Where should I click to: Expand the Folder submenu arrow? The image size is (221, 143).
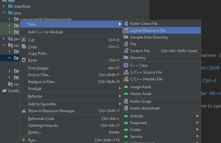point(198,129)
